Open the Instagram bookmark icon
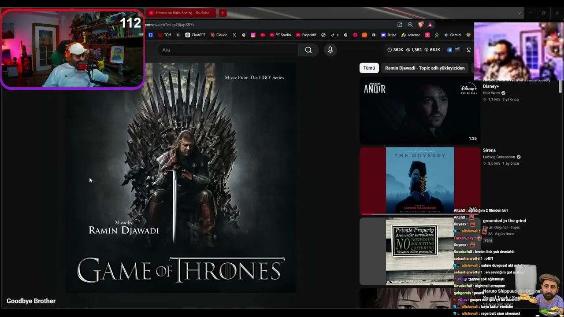Screen dimensions: 564x317 pyautogui.click(x=253, y=35)
